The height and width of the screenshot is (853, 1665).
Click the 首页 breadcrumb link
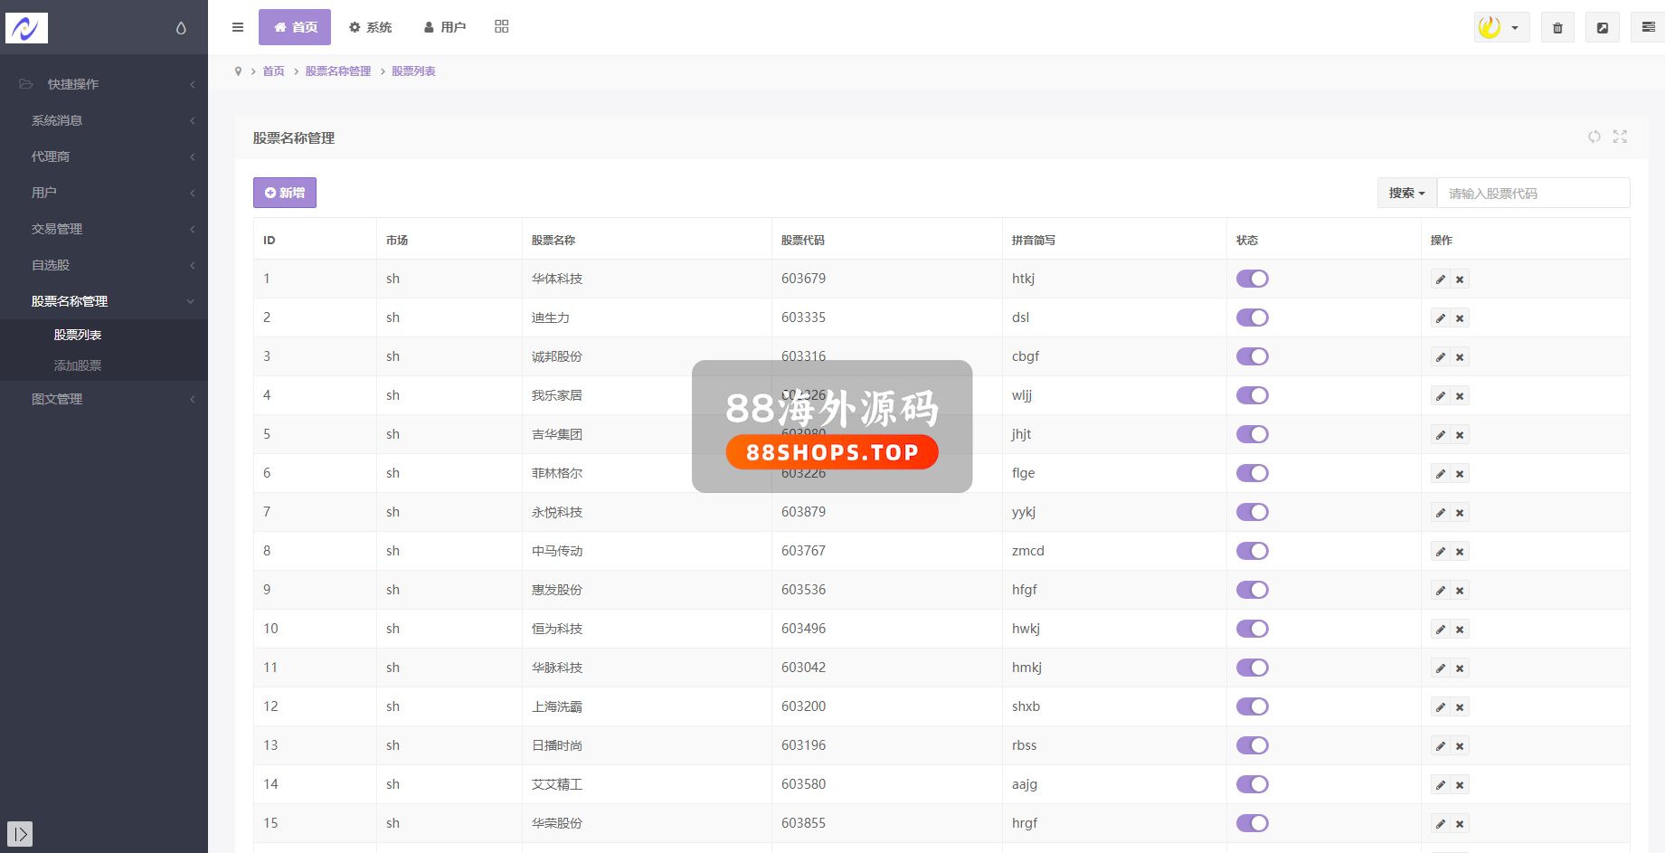pyautogui.click(x=273, y=71)
